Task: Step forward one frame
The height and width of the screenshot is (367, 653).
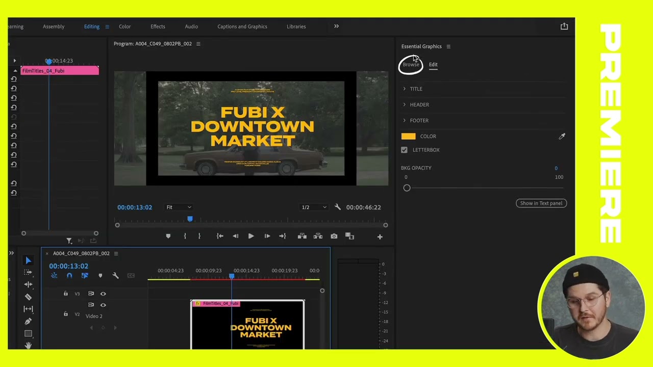Action: click(267, 236)
